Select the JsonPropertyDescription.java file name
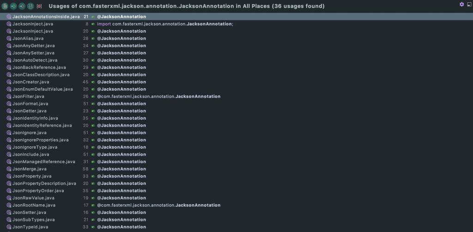Viewport: 473px width, 232px height. coord(44,183)
